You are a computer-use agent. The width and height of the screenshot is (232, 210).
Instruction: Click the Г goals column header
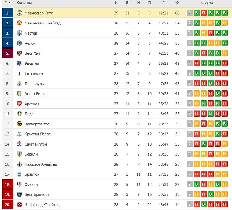point(163,3)
